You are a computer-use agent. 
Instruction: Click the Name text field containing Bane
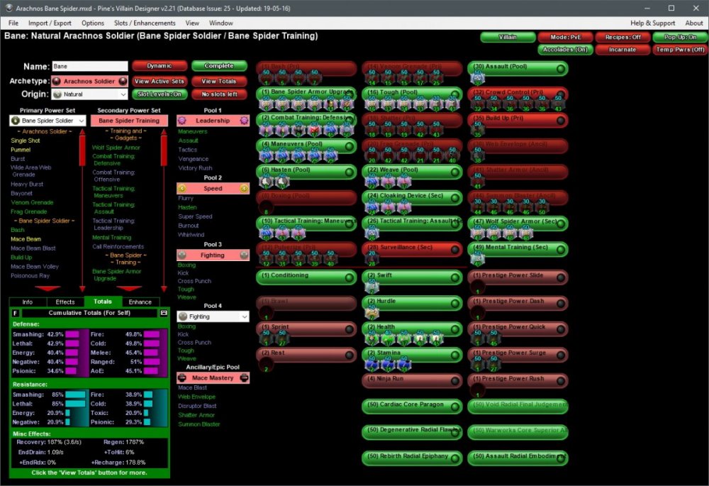pos(89,66)
